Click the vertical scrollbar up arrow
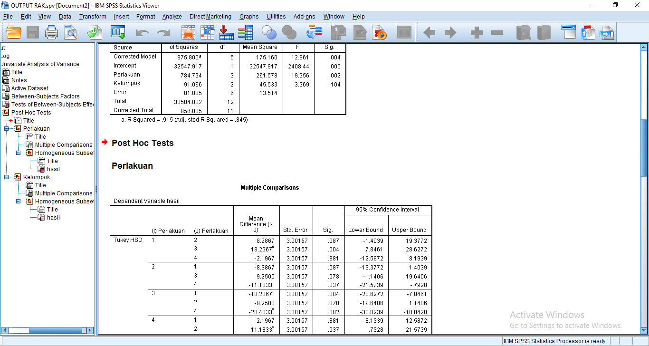649x346 pixels. 644,47
